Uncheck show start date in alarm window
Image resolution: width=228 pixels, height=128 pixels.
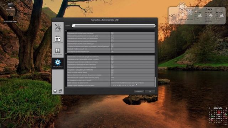(x=112, y=57)
